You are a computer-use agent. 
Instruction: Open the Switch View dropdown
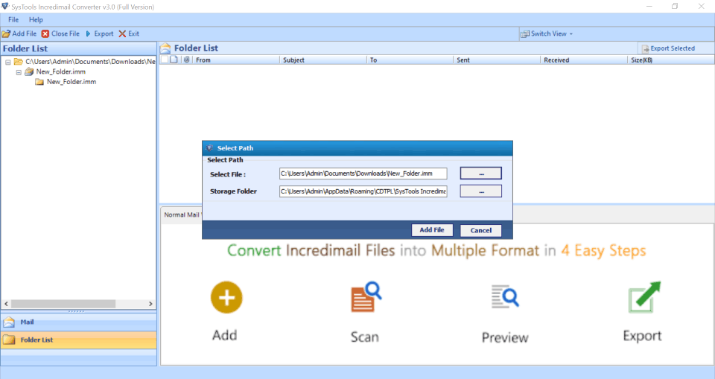[x=547, y=34]
